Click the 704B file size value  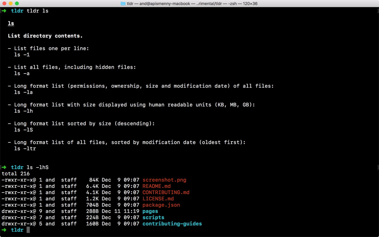(93, 205)
